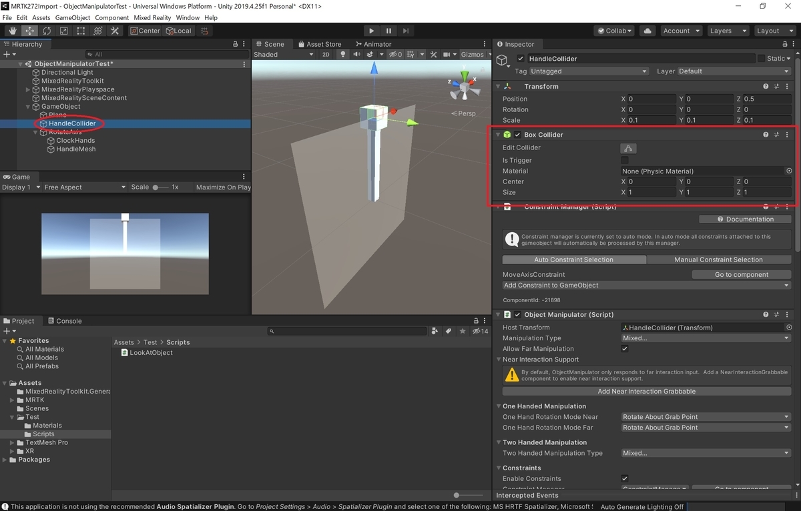The height and width of the screenshot is (511, 801).
Task: Click the Pause button
Action: click(x=388, y=31)
